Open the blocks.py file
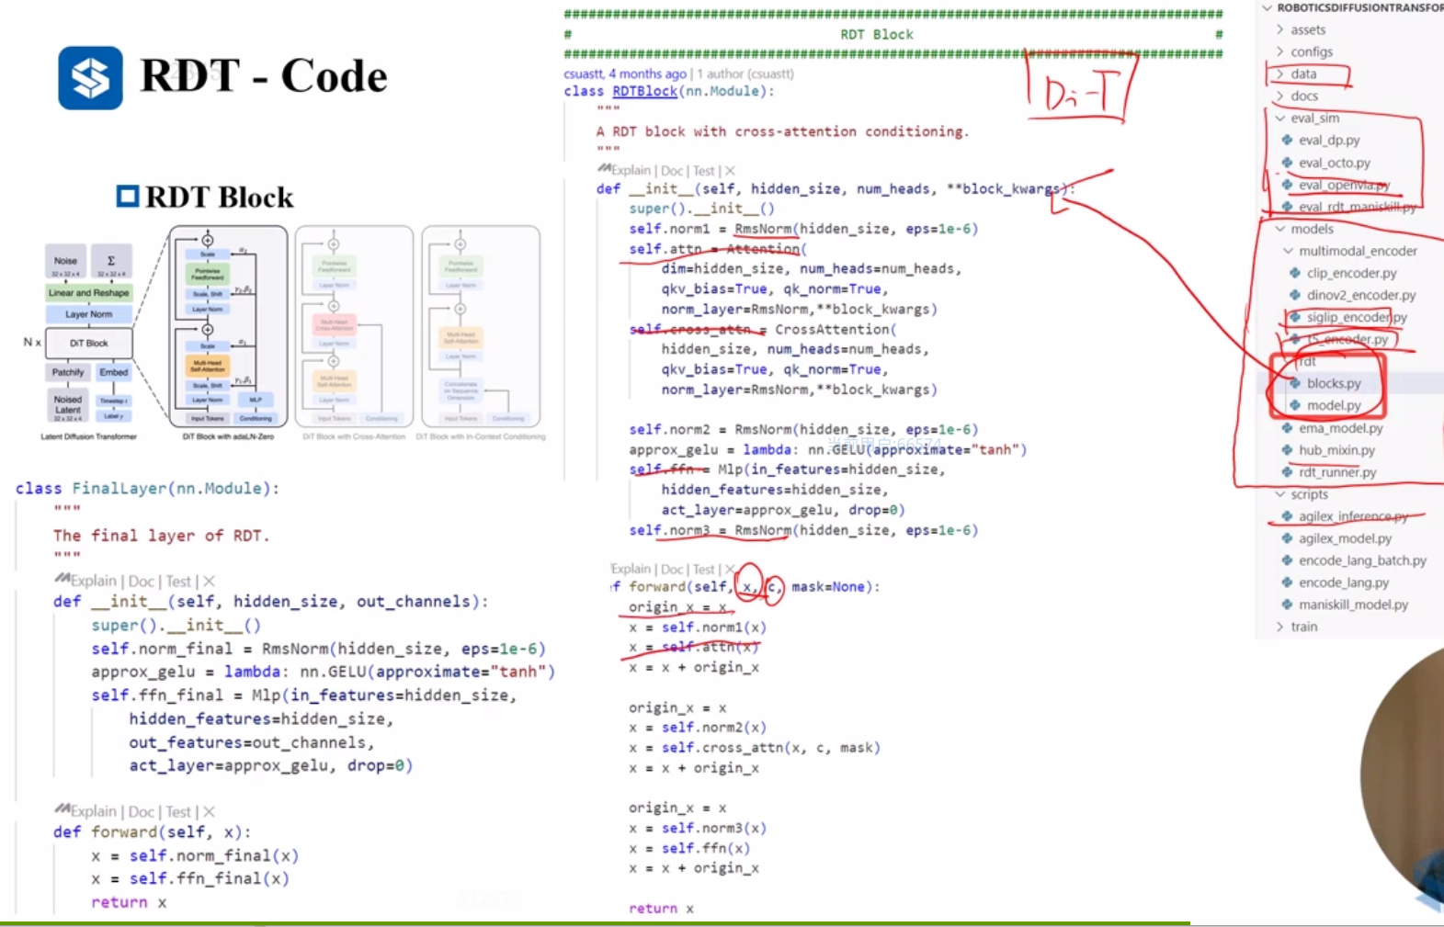 coord(1334,383)
